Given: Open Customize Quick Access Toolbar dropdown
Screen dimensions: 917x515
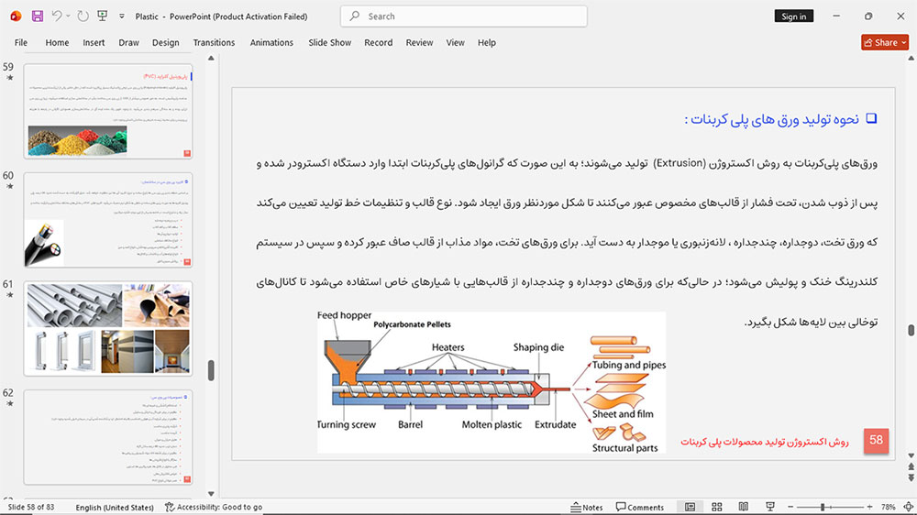Looking at the screenshot, I should tap(122, 16).
